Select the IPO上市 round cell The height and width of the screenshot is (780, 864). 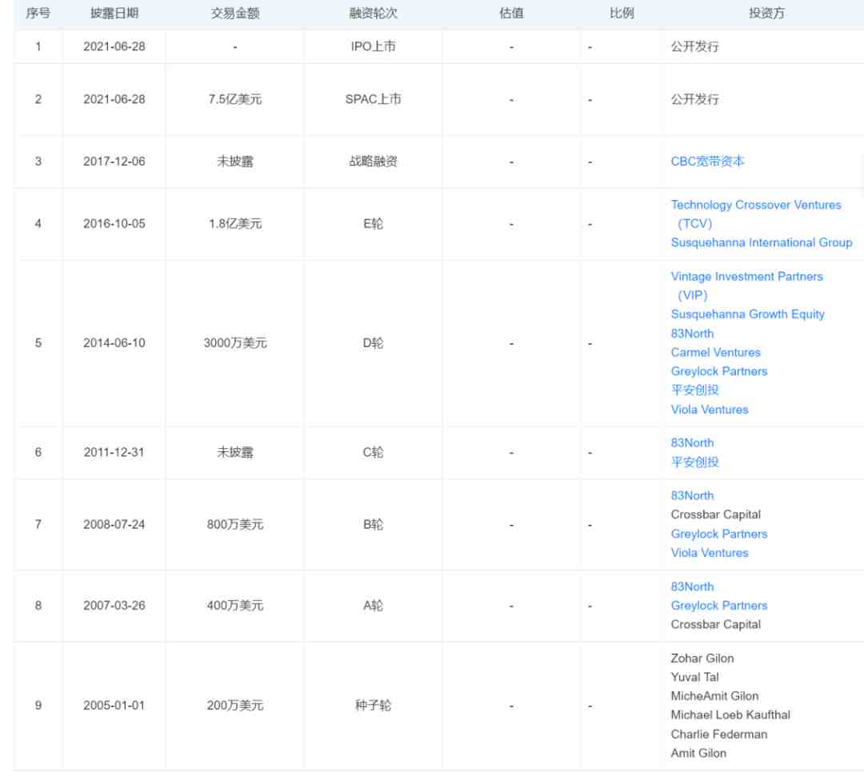(373, 46)
